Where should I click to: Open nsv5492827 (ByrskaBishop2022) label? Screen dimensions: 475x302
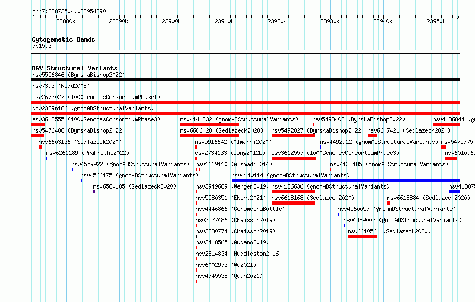(318, 130)
